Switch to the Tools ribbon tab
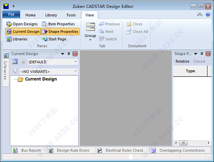 (x=71, y=15)
